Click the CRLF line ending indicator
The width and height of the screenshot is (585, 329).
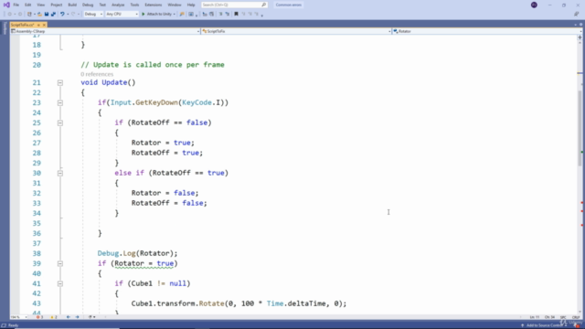(x=576, y=317)
